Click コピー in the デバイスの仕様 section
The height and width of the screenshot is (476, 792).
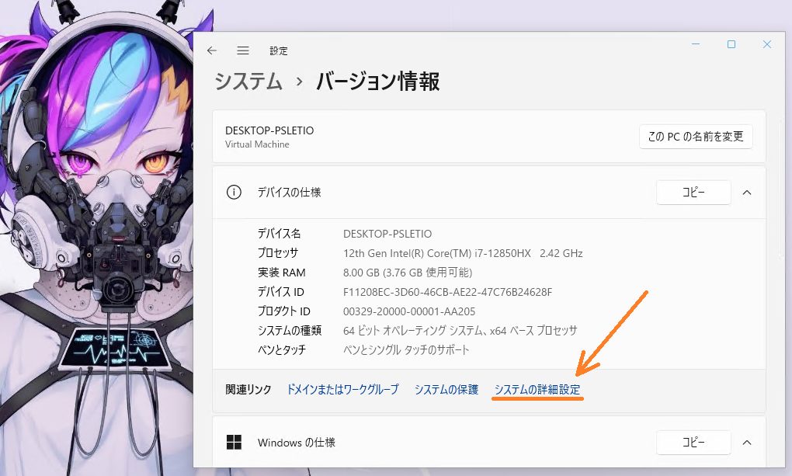tap(693, 193)
